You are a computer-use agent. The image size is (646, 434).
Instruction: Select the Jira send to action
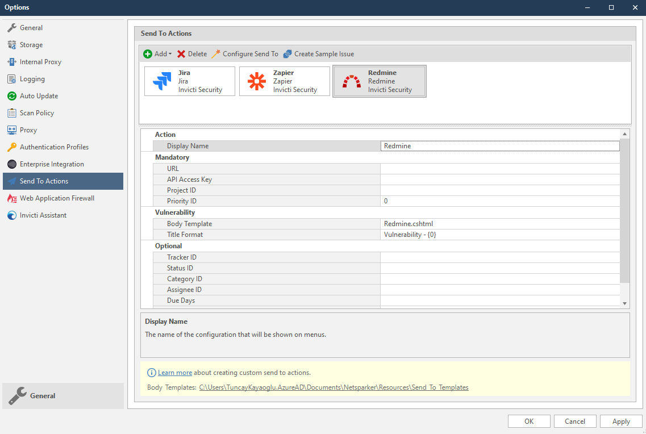pyautogui.click(x=189, y=81)
